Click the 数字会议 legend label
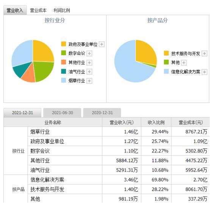Screen dimensions: 210x203 point(77,53)
